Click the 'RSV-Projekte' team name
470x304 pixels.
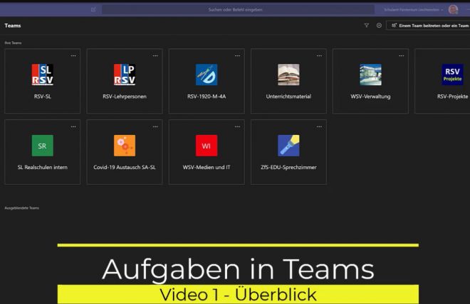(452, 97)
